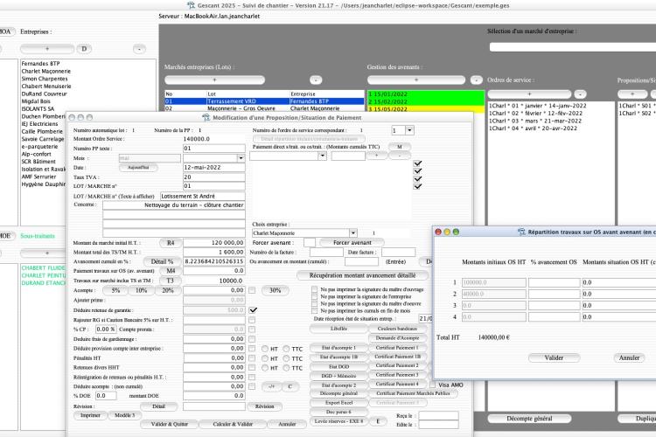Image resolution: width=656 pixels, height=437 pixels.
Task: Click Imprimer button
Action: 90,415
